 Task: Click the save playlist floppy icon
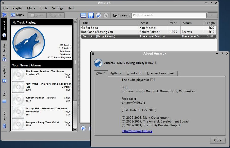(x=91, y=15)
